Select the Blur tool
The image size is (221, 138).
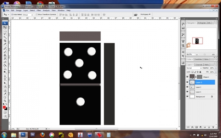click(5, 68)
